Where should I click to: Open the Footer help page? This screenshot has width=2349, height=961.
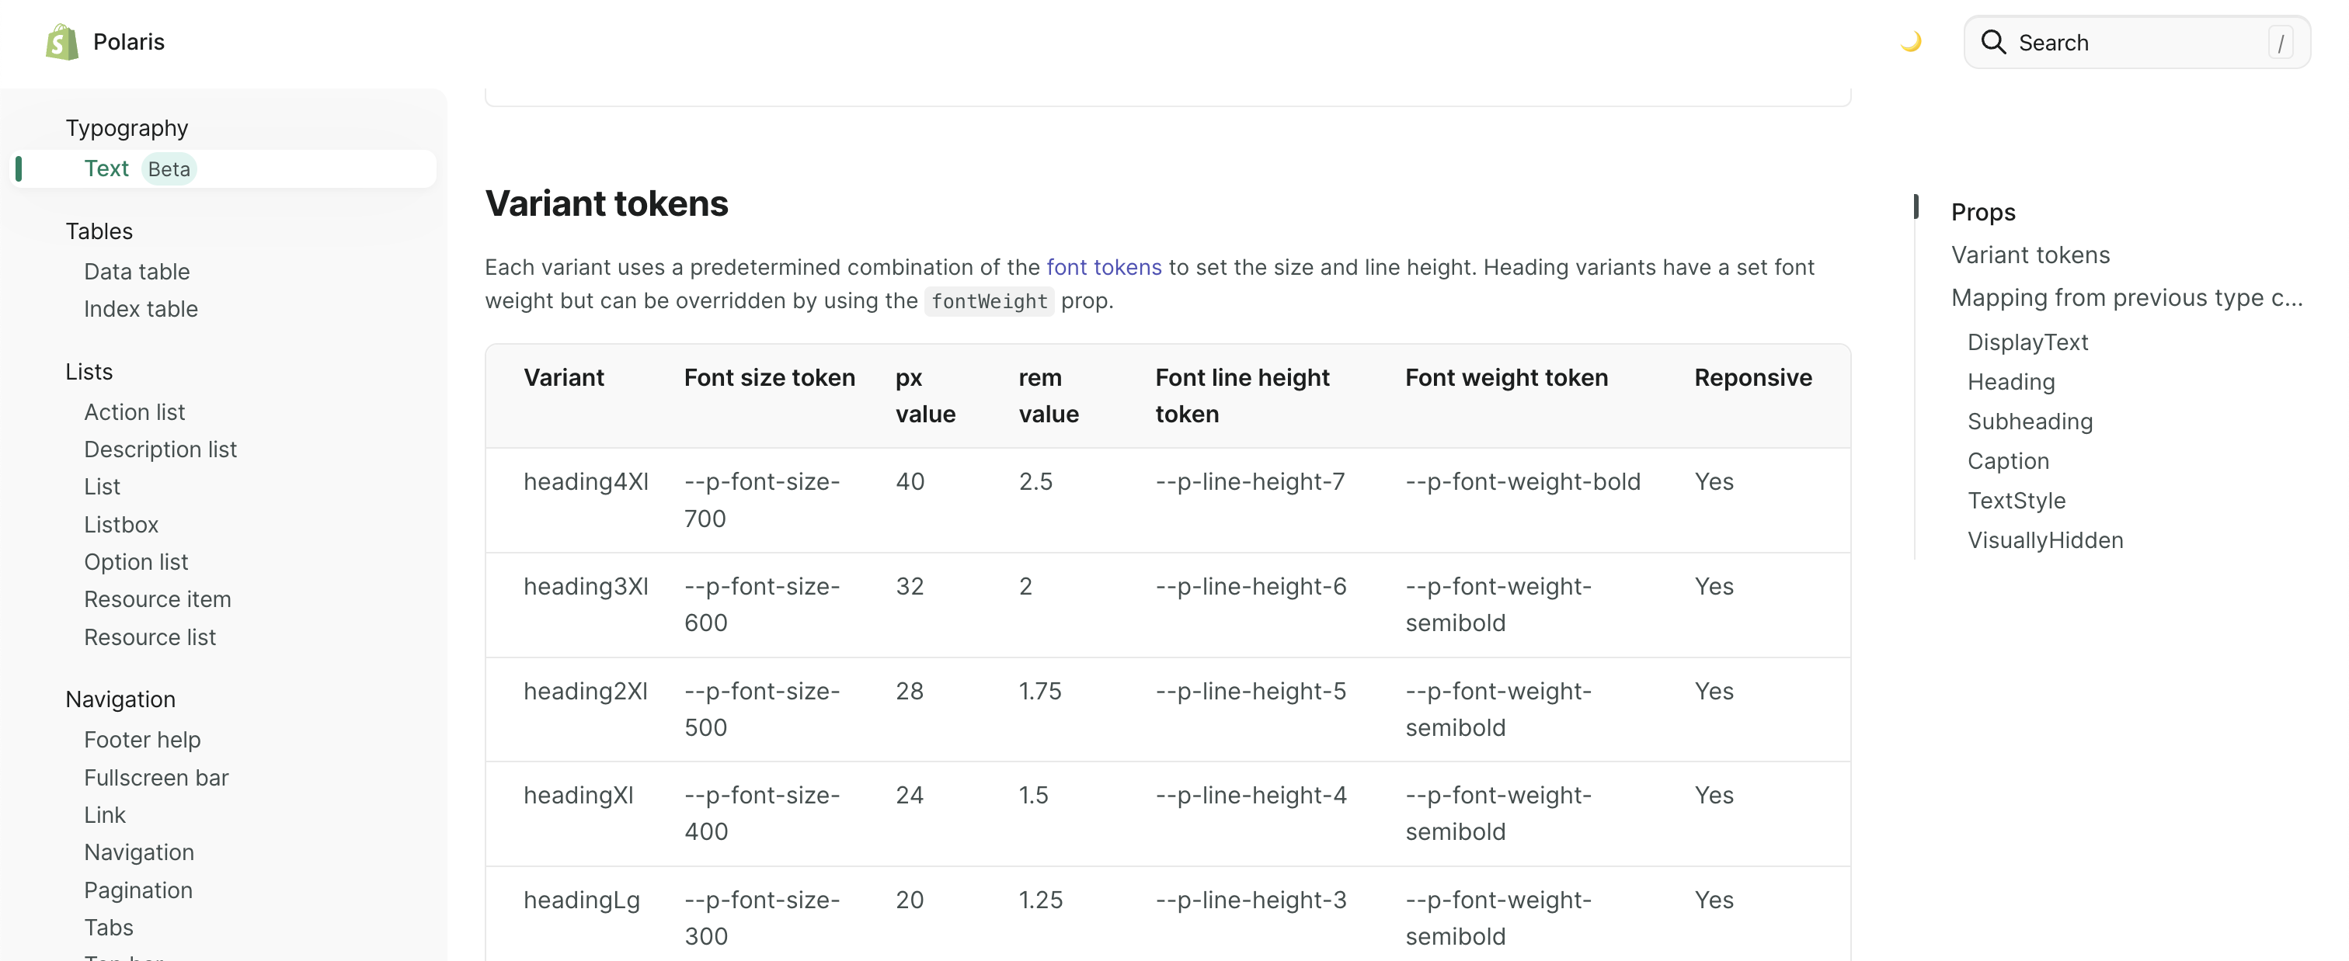point(142,740)
